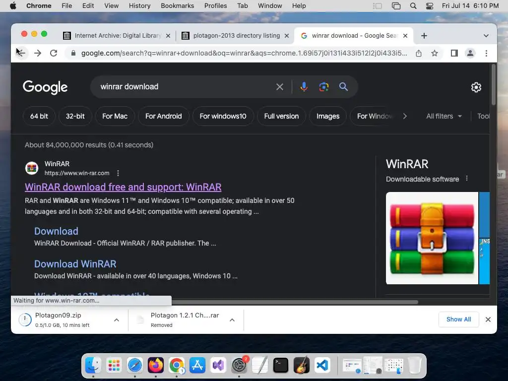Switch to plotagon-2013 directory listing tab
Image resolution: width=508 pixels, height=381 pixels.
point(236,36)
